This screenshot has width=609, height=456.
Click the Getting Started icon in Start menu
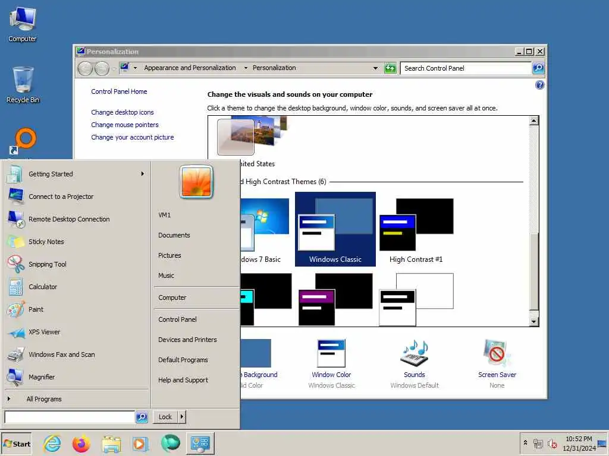point(15,174)
